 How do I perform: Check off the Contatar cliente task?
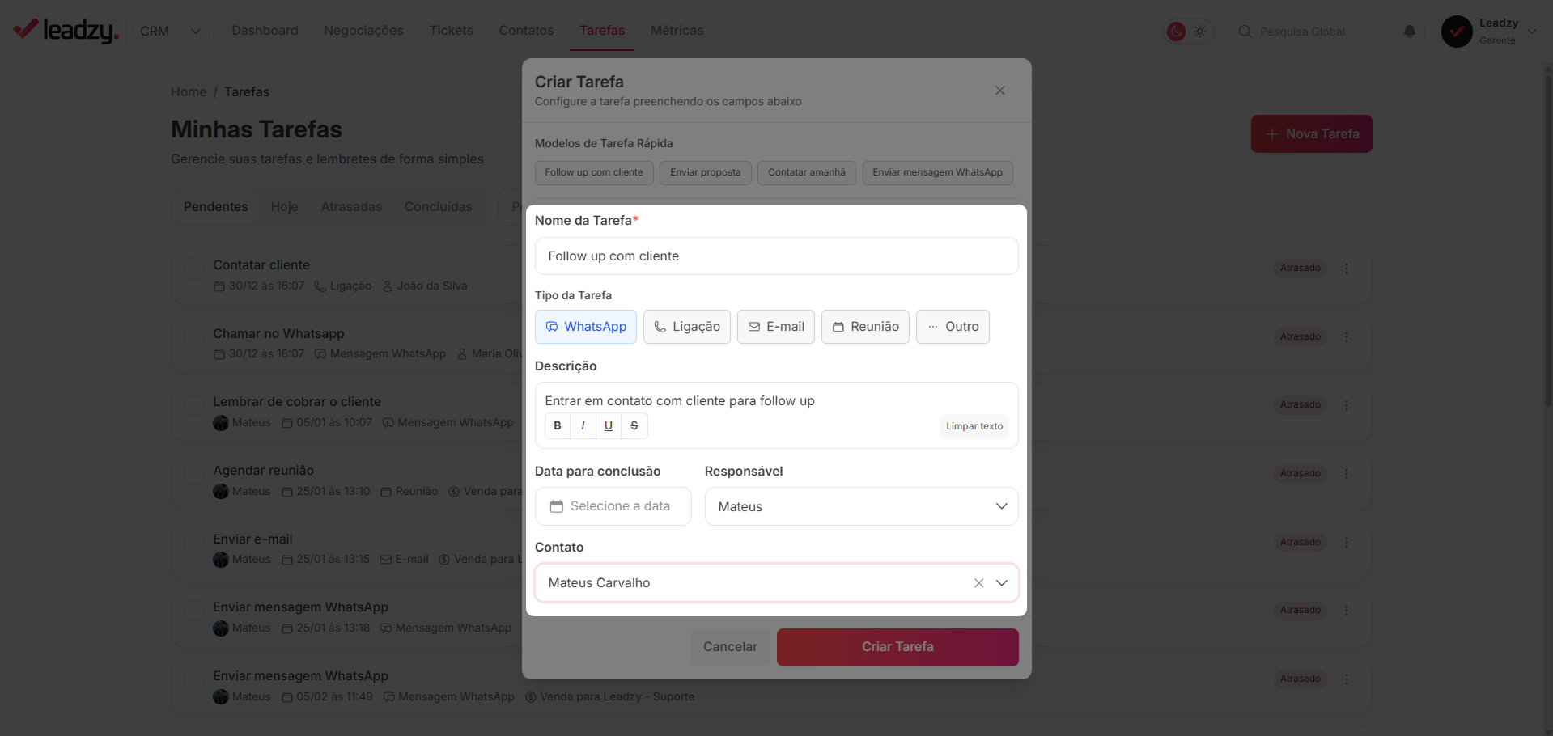(193, 269)
